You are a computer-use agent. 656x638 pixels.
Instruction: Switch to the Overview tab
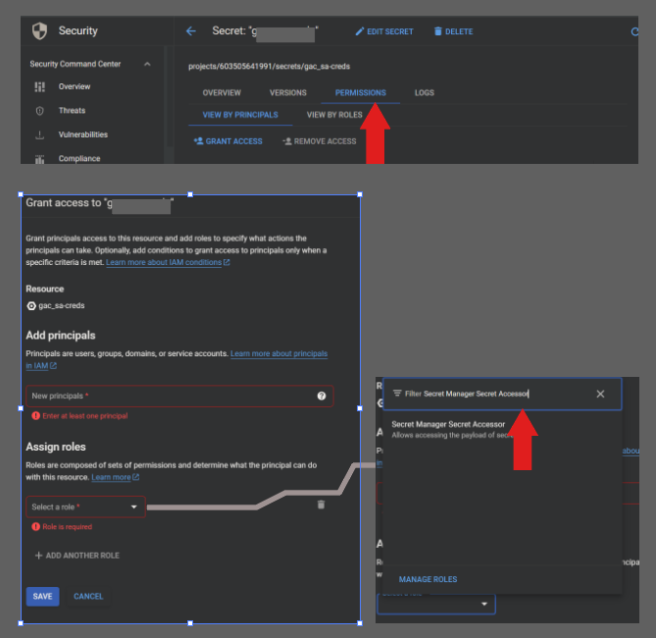coord(222,93)
